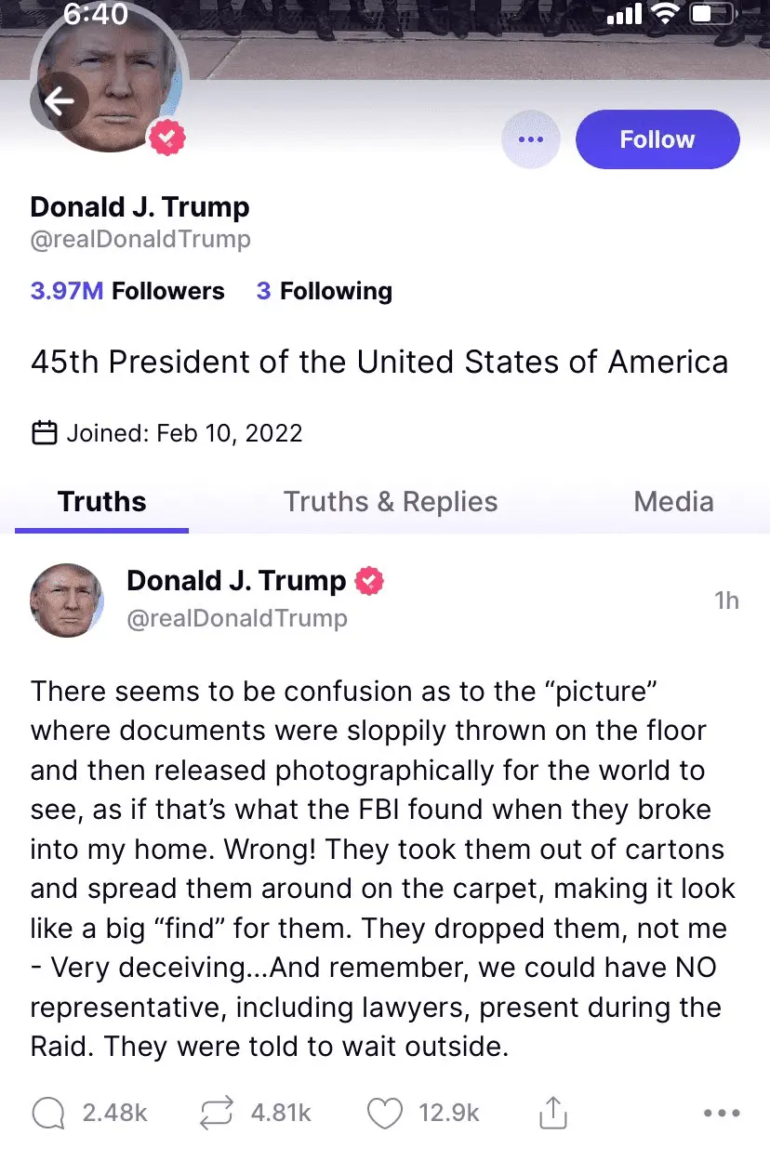Reply to the post via comment icon
Image resolution: width=770 pixels, height=1161 pixels.
[x=48, y=1113]
